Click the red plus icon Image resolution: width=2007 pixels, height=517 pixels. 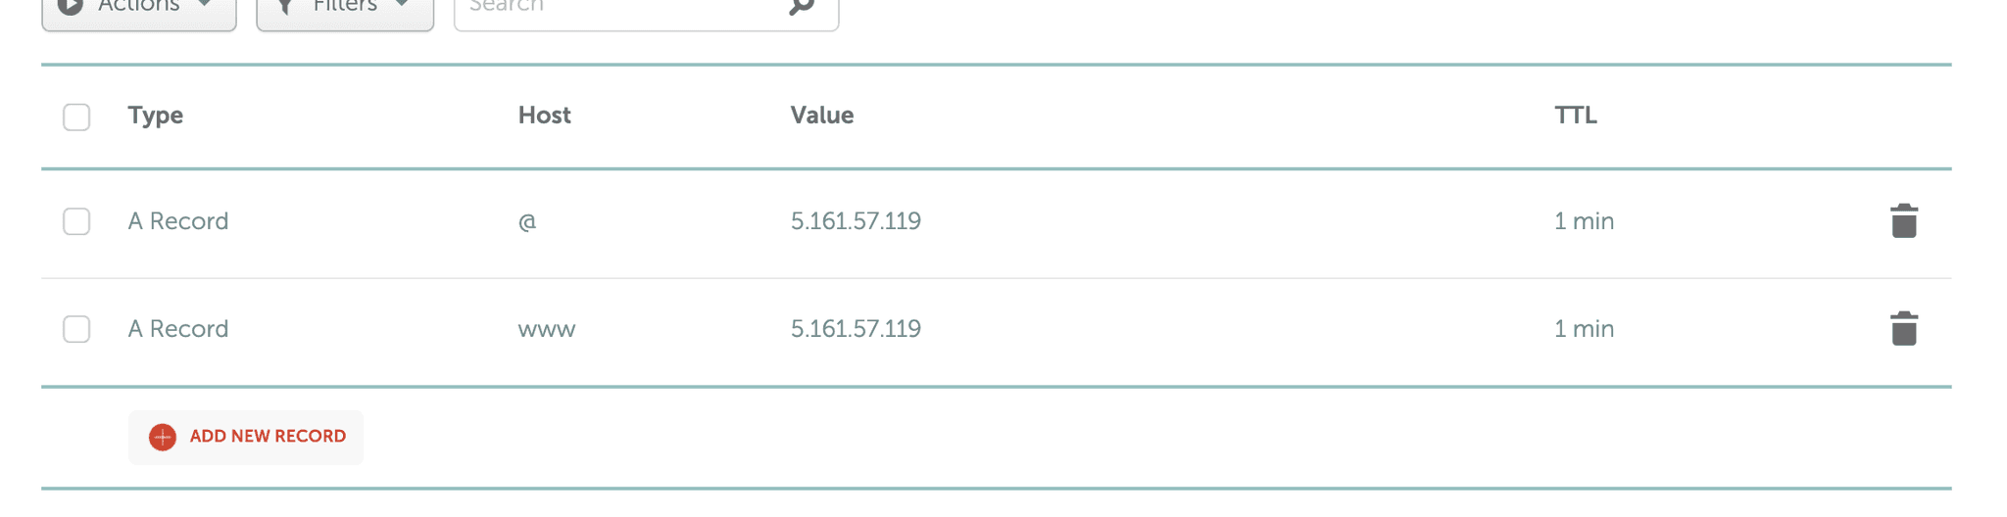click(x=163, y=437)
